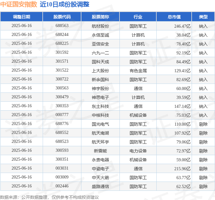Click stock name 中瓷电子

point(100,169)
